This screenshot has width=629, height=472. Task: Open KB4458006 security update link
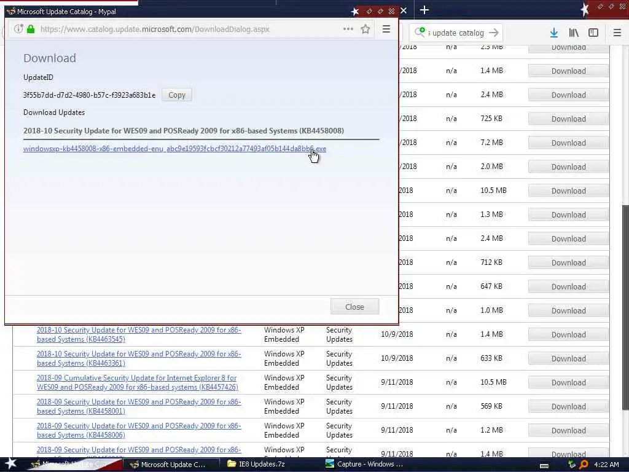[x=139, y=430]
